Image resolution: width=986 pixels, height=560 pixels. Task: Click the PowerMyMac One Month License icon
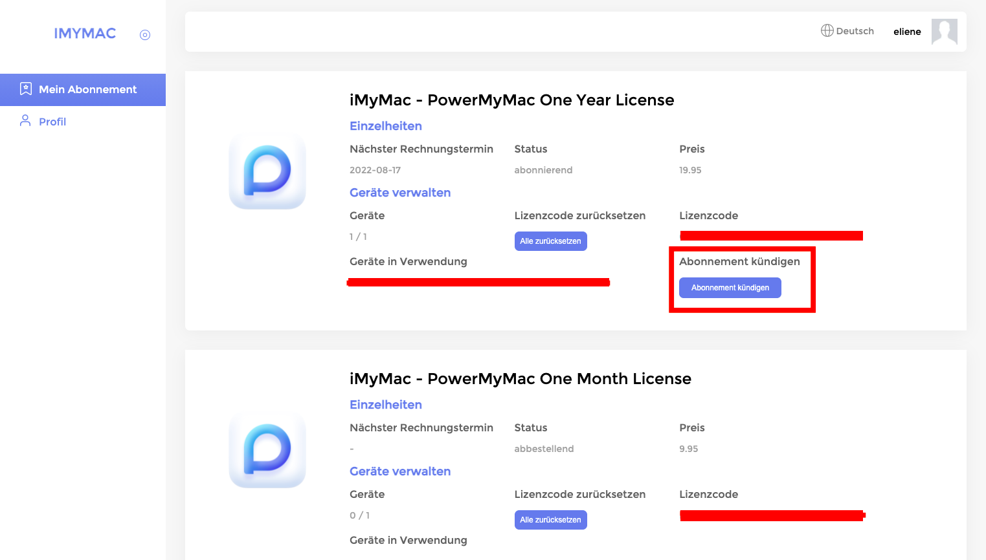[267, 450]
